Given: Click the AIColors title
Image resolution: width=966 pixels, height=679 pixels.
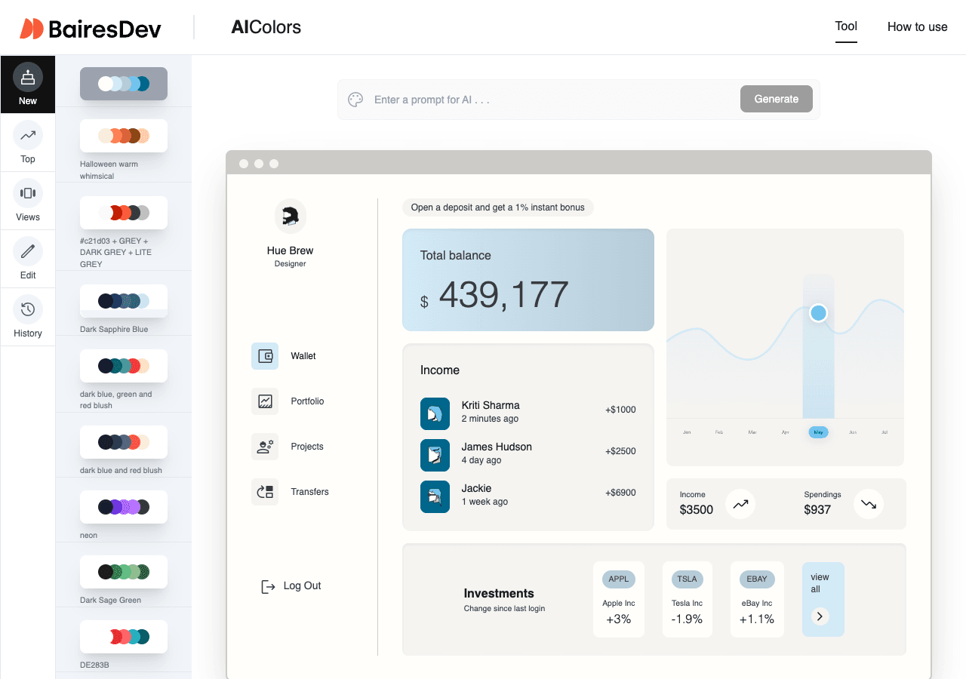Looking at the screenshot, I should pyautogui.click(x=266, y=27).
